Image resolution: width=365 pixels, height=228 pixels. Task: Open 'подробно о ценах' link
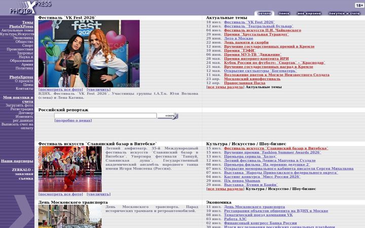pyautogui.click(x=73, y=121)
